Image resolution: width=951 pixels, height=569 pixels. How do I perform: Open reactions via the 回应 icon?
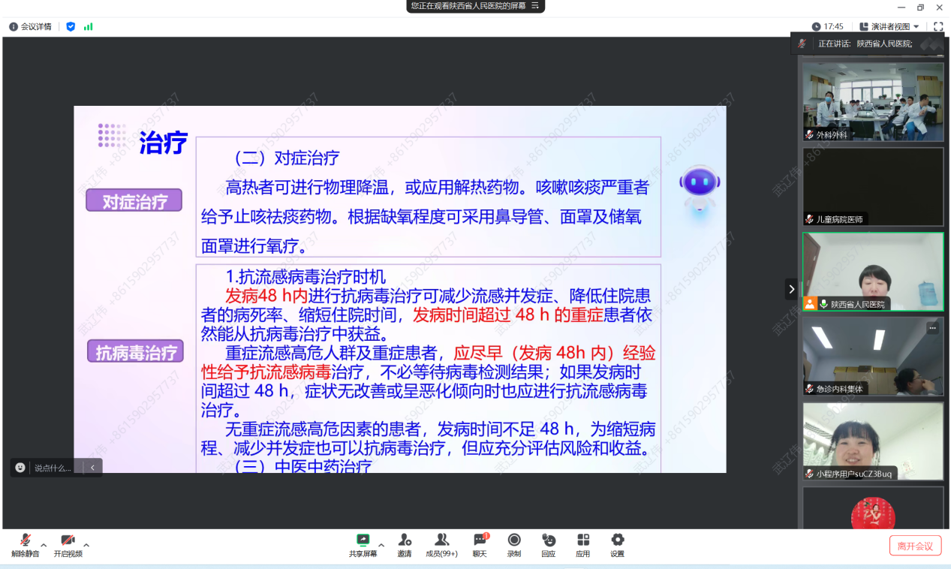548,544
